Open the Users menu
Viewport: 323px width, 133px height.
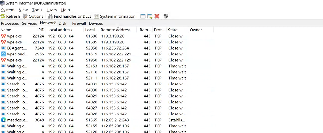52,10
